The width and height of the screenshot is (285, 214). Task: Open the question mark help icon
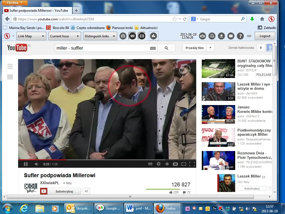240,36
